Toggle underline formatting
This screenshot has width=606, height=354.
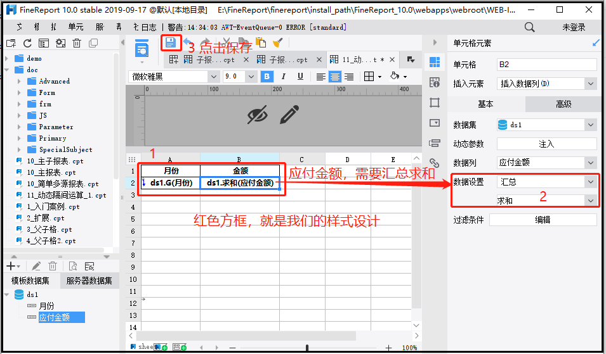300,77
